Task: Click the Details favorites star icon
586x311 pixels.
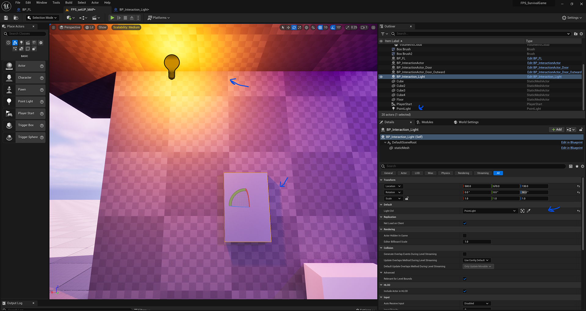Action: [x=577, y=166]
